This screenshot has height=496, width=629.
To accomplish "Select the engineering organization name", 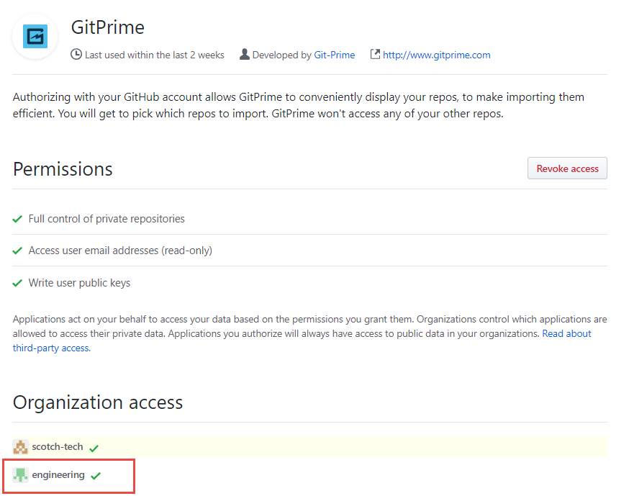I will click(x=58, y=474).
